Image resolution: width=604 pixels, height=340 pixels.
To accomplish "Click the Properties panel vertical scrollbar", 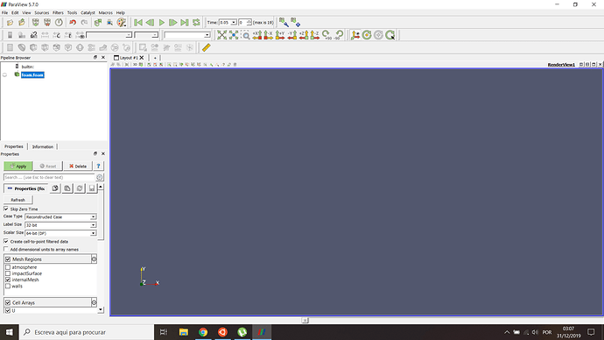I will 101,248.
